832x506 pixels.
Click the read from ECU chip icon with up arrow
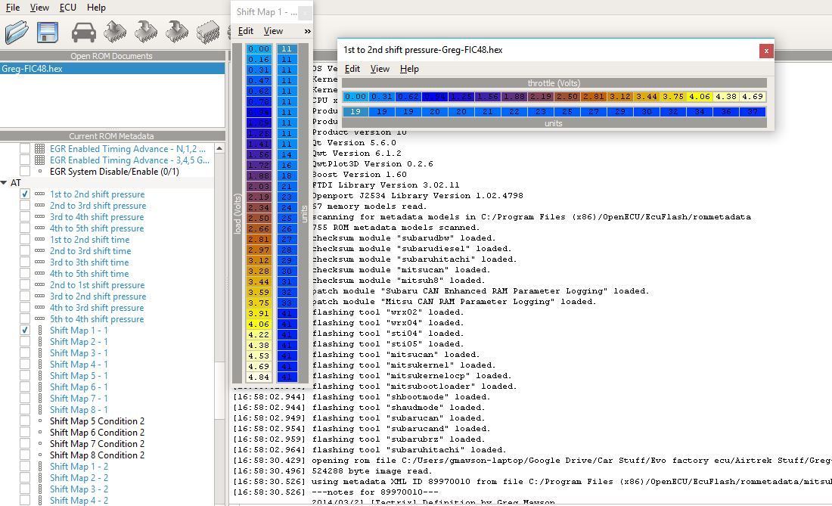(x=115, y=32)
